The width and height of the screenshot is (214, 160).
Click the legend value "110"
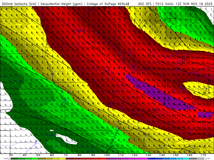(121, 155)
